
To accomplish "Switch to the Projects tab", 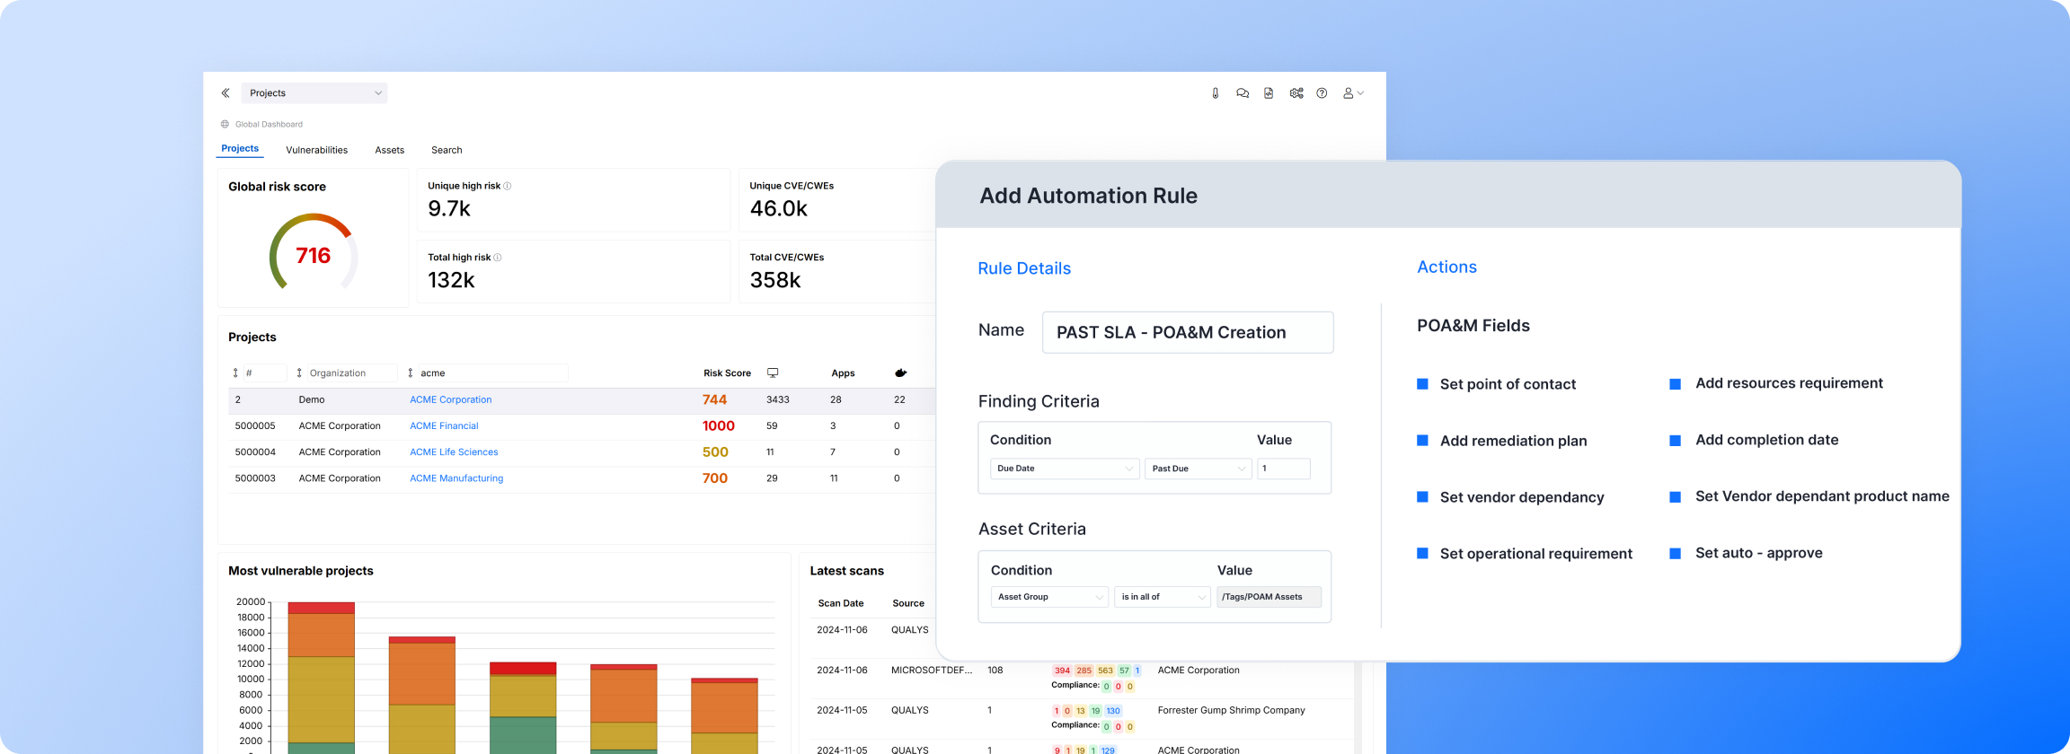I will [x=240, y=149].
